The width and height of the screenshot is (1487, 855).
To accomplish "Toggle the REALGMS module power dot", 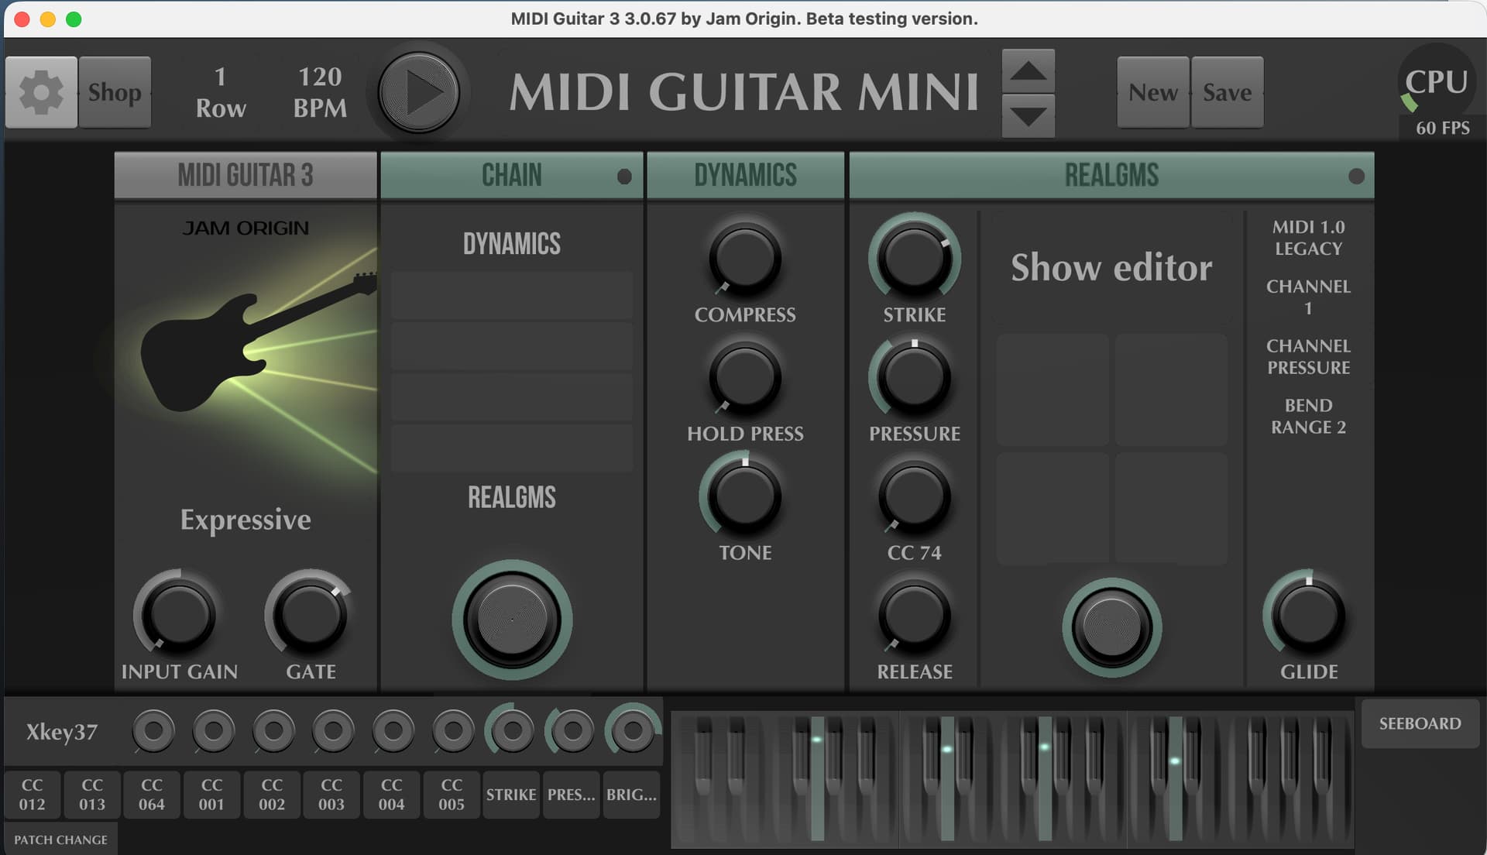I will (x=1356, y=177).
